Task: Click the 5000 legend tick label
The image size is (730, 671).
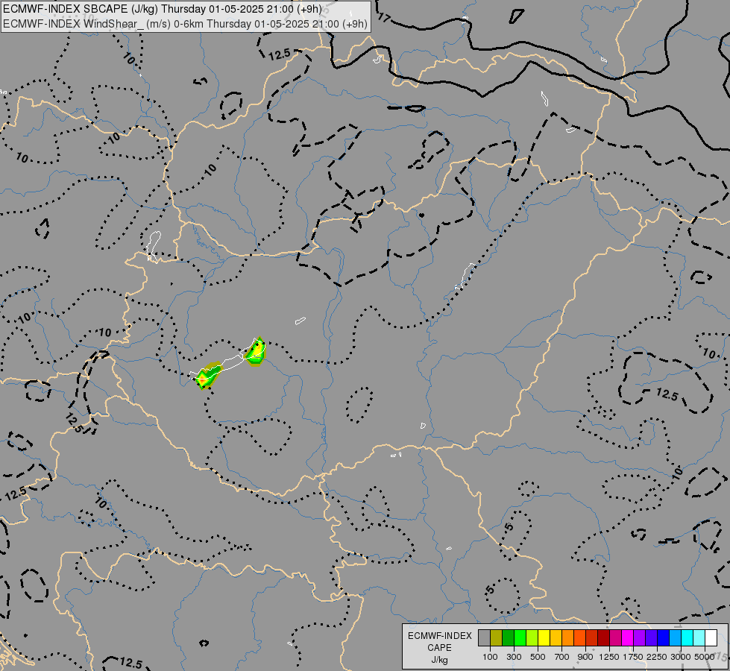Action: coord(705,657)
